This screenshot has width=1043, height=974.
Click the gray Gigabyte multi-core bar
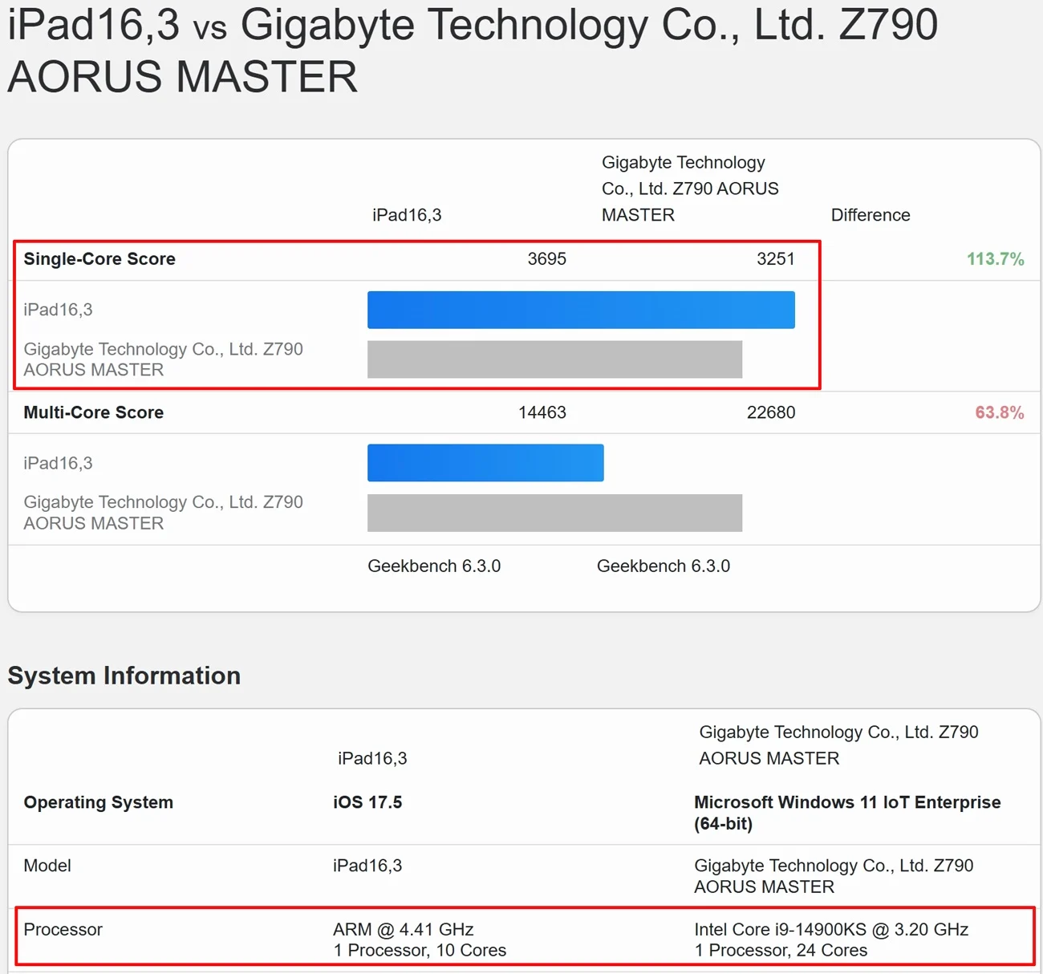click(554, 513)
